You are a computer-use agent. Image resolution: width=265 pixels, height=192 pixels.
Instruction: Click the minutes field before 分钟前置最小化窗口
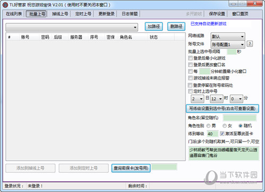click(205, 72)
